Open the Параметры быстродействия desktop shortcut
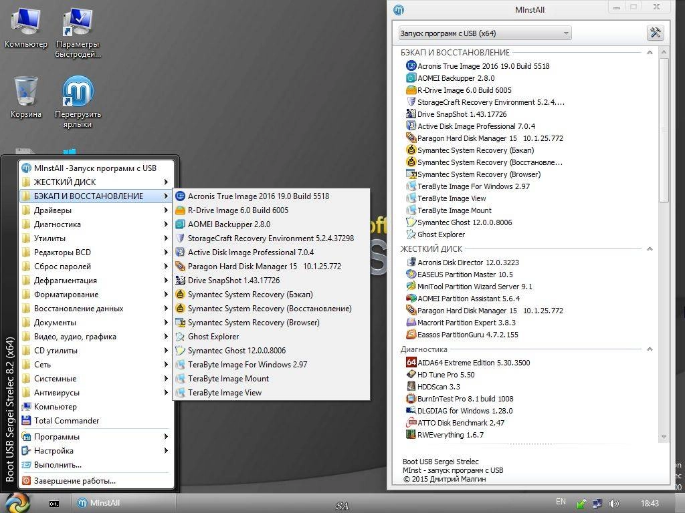This screenshot has width=685, height=513. [x=78, y=32]
